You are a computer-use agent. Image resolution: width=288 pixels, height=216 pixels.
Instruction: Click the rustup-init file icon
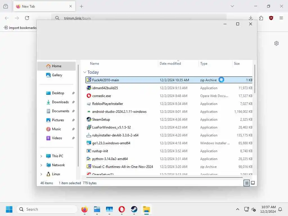coord(89,151)
